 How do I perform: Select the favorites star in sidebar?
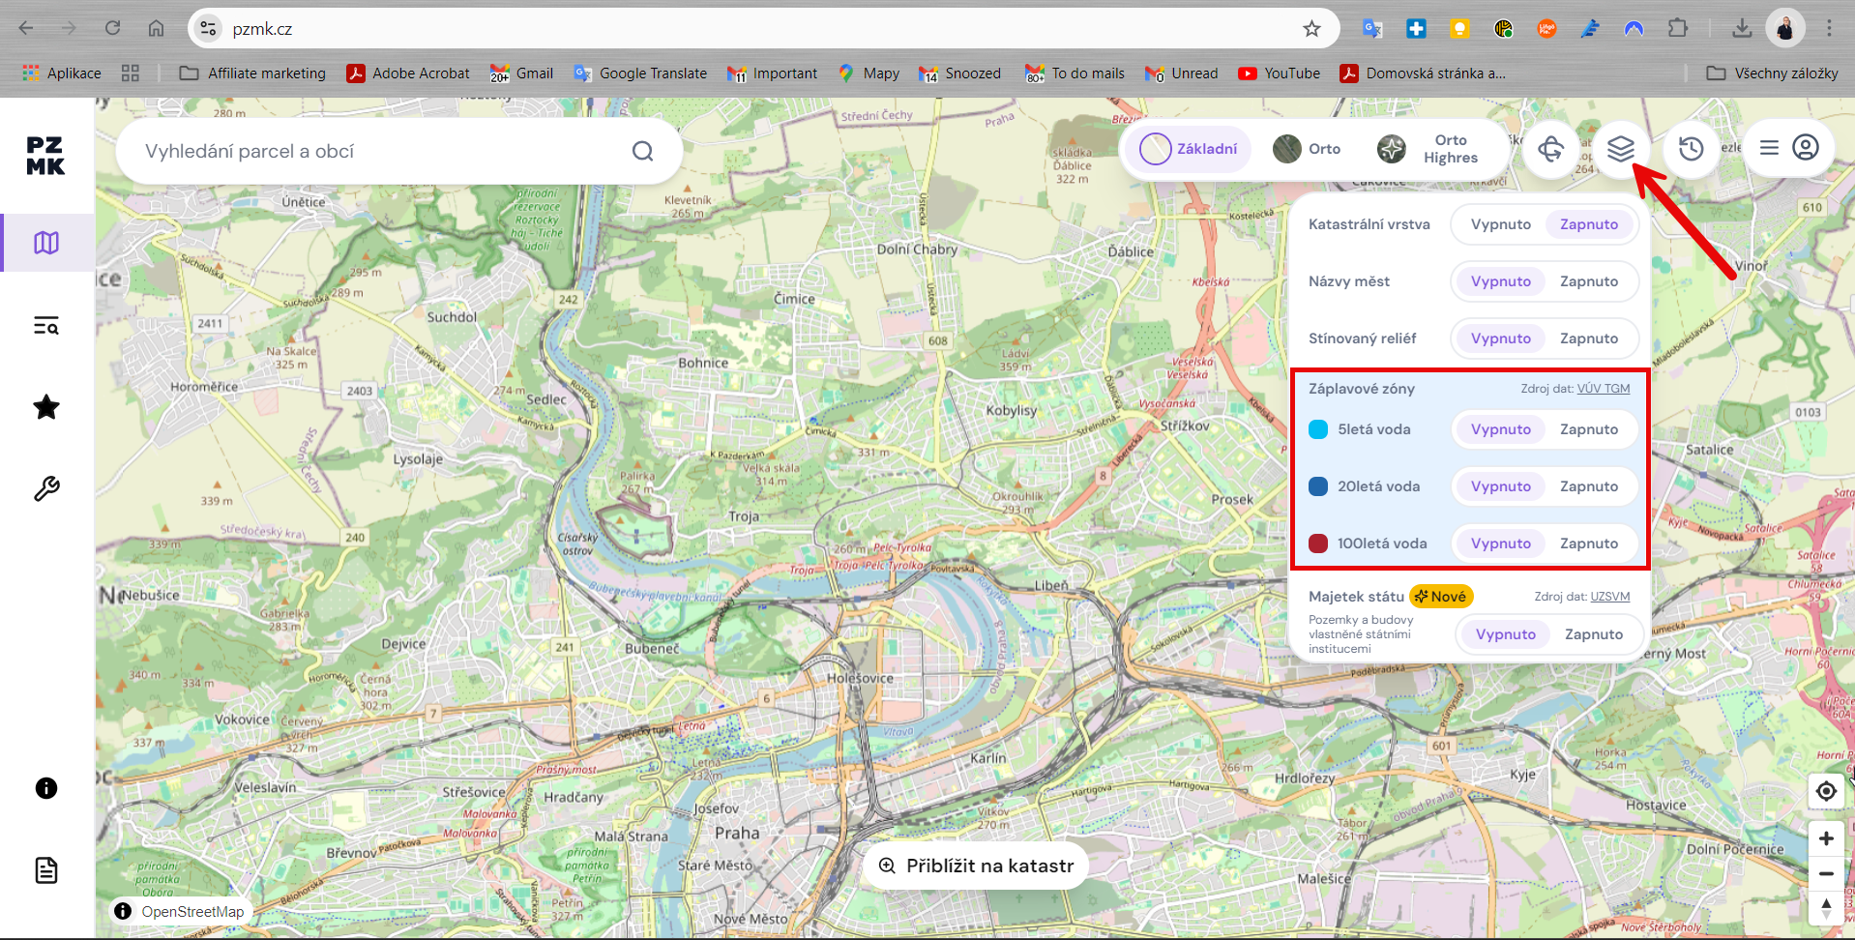[46, 407]
